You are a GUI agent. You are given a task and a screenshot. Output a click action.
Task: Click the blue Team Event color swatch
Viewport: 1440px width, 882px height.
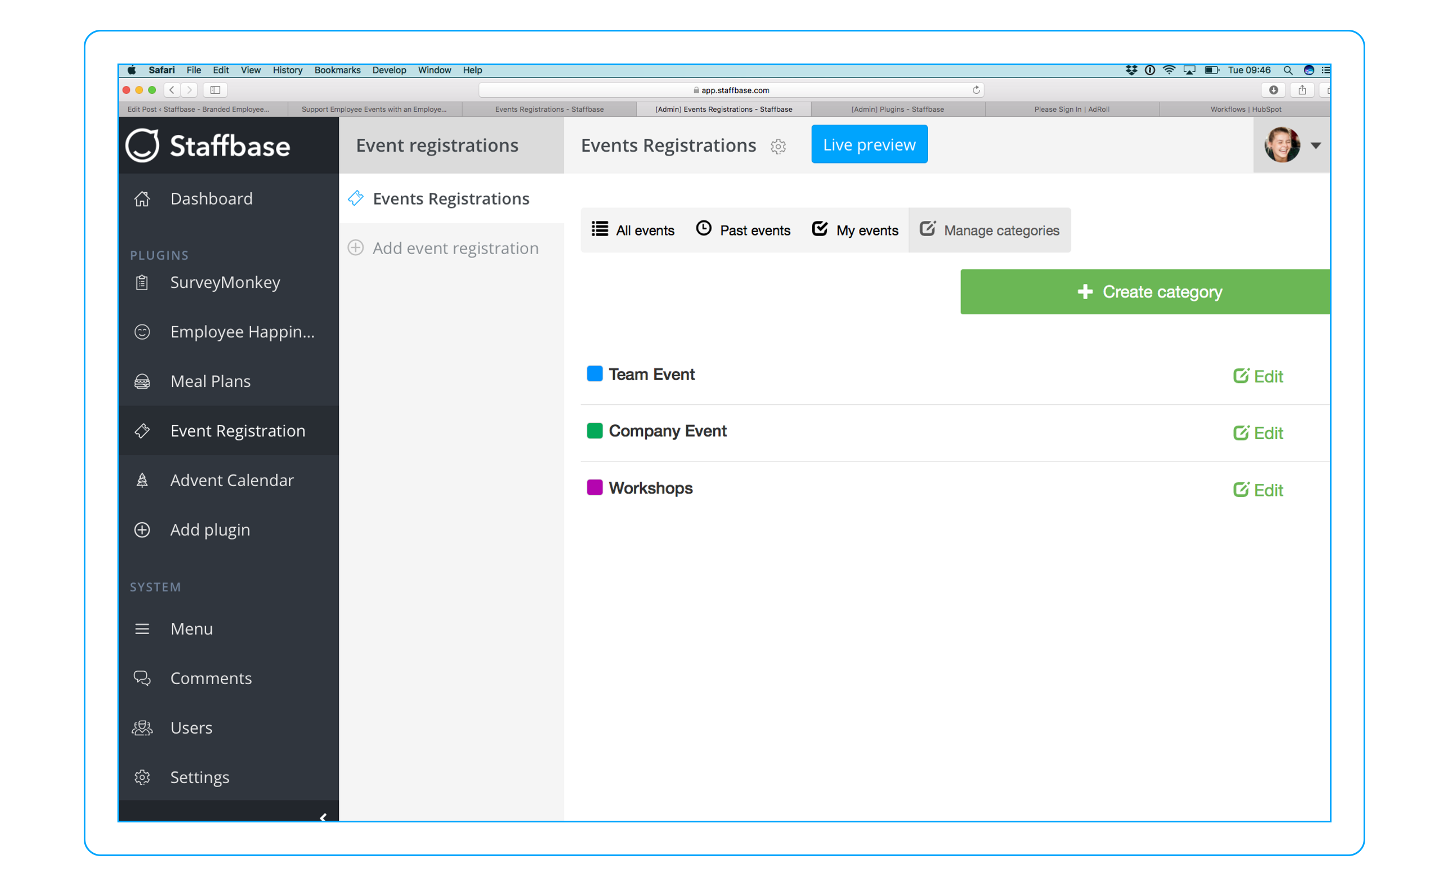click(594, 374)
